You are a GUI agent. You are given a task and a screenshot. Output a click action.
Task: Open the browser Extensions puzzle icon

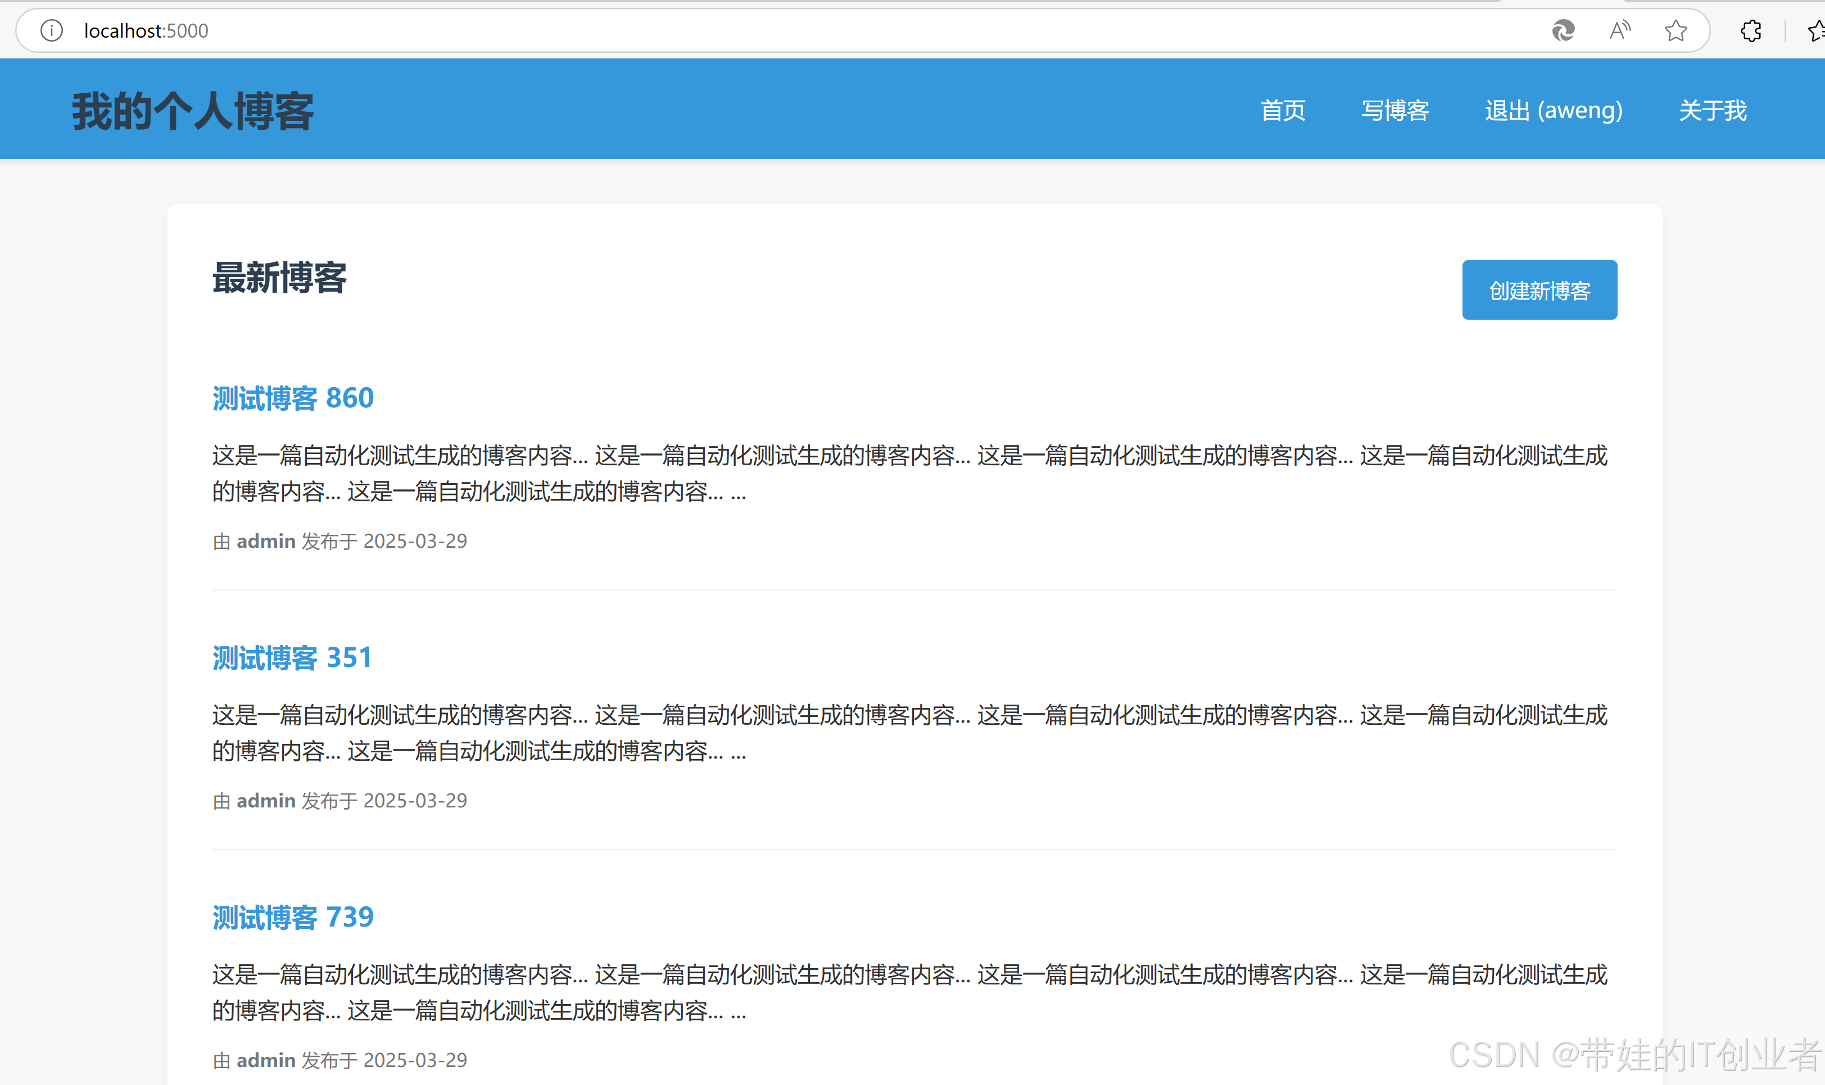(1750, 31)
